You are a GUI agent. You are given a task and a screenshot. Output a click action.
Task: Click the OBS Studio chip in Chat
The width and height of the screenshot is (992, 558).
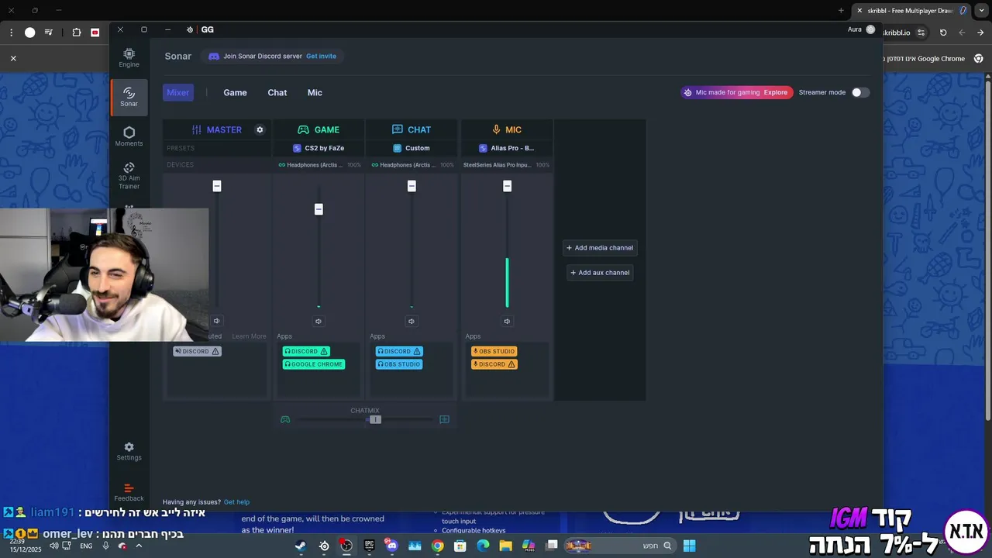399,364
